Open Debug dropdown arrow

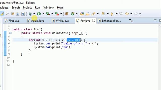pos(34,14)
